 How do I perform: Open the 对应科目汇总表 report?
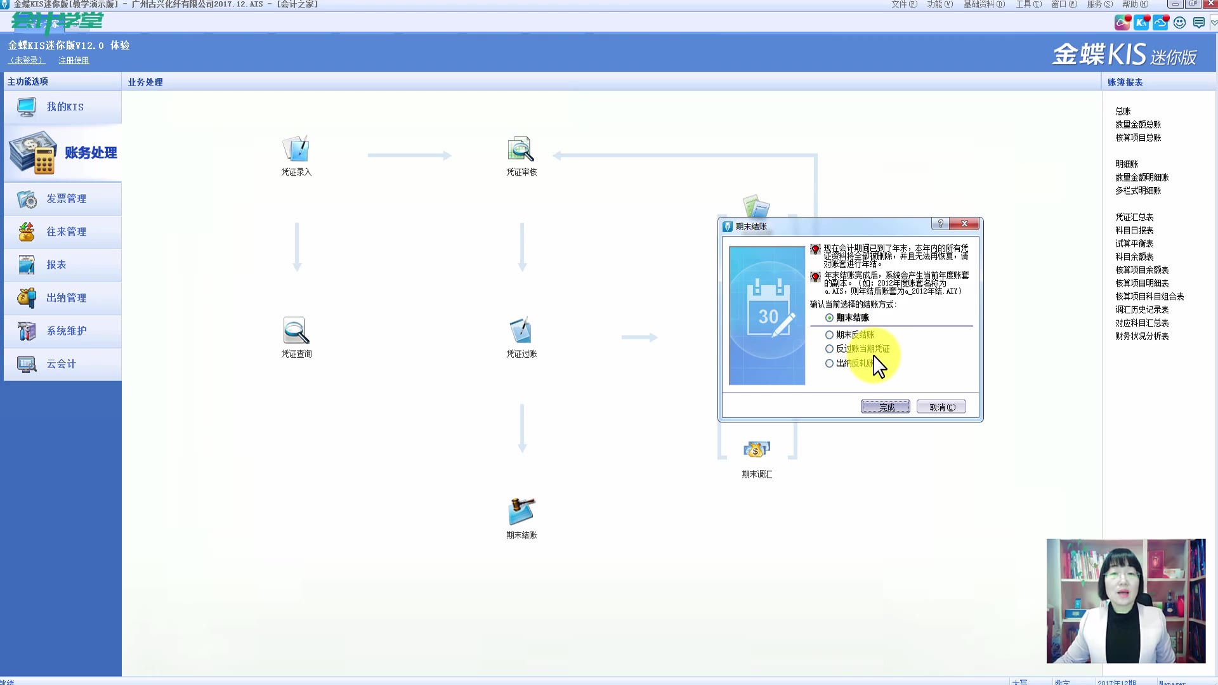[1142, 323]
